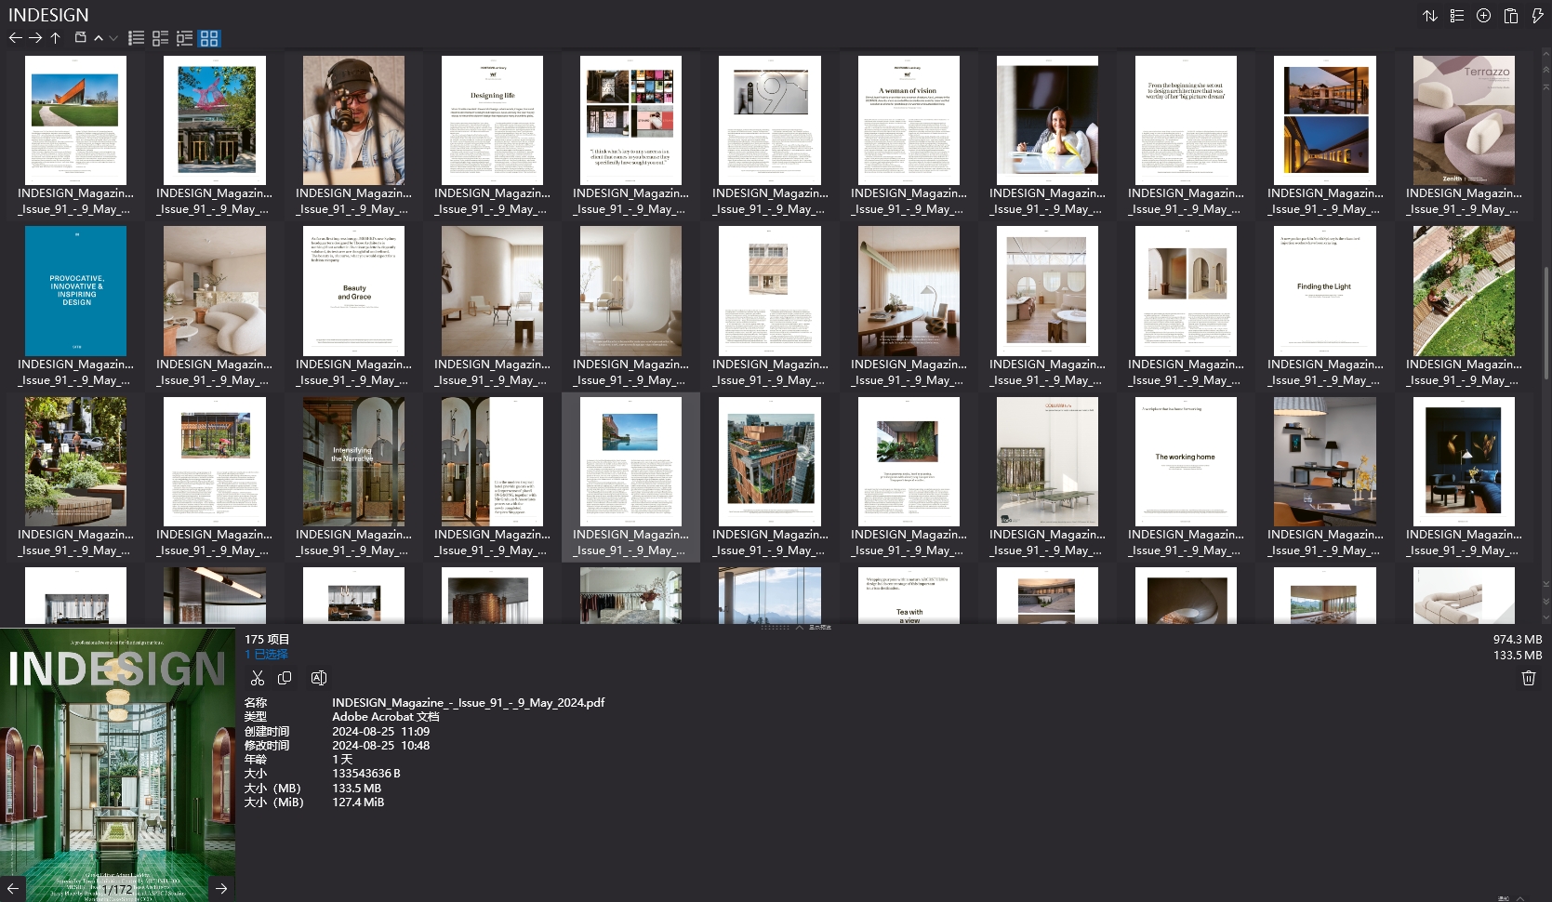The image size is (1552, 902).
Task: Switch to detail list view with icons
Action: point(161,38)
